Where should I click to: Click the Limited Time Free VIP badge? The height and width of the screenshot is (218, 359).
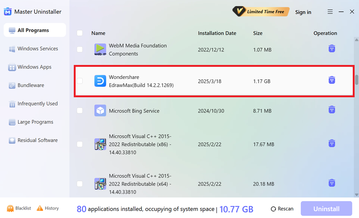pos(261,11)
